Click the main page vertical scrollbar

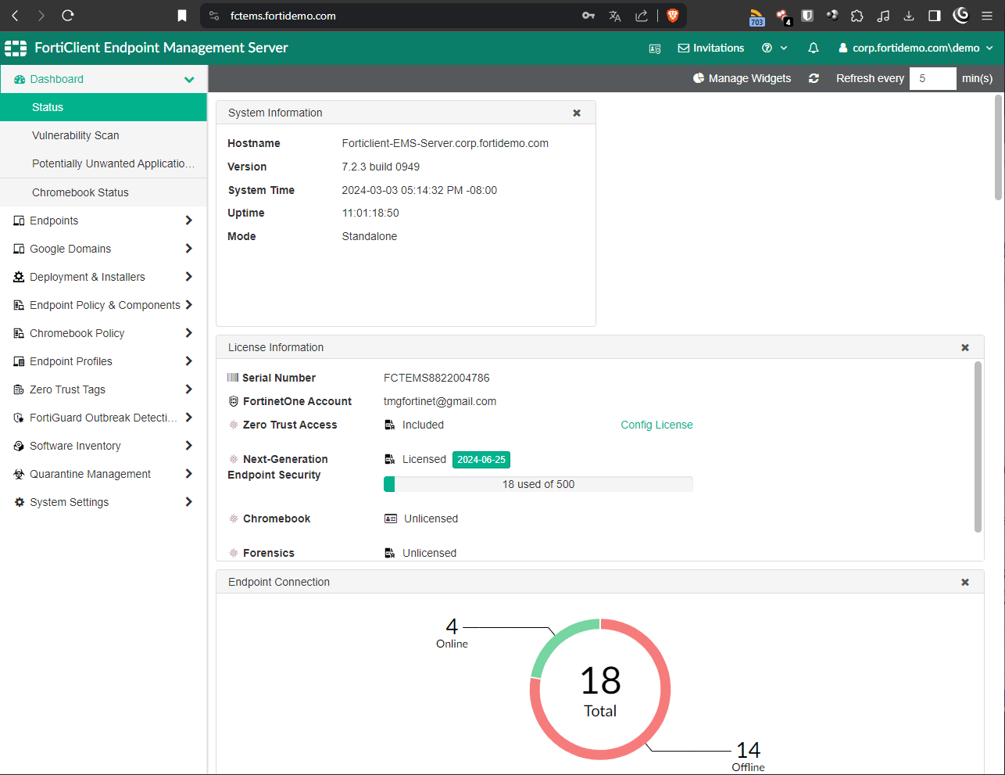[x=998, y=147]
